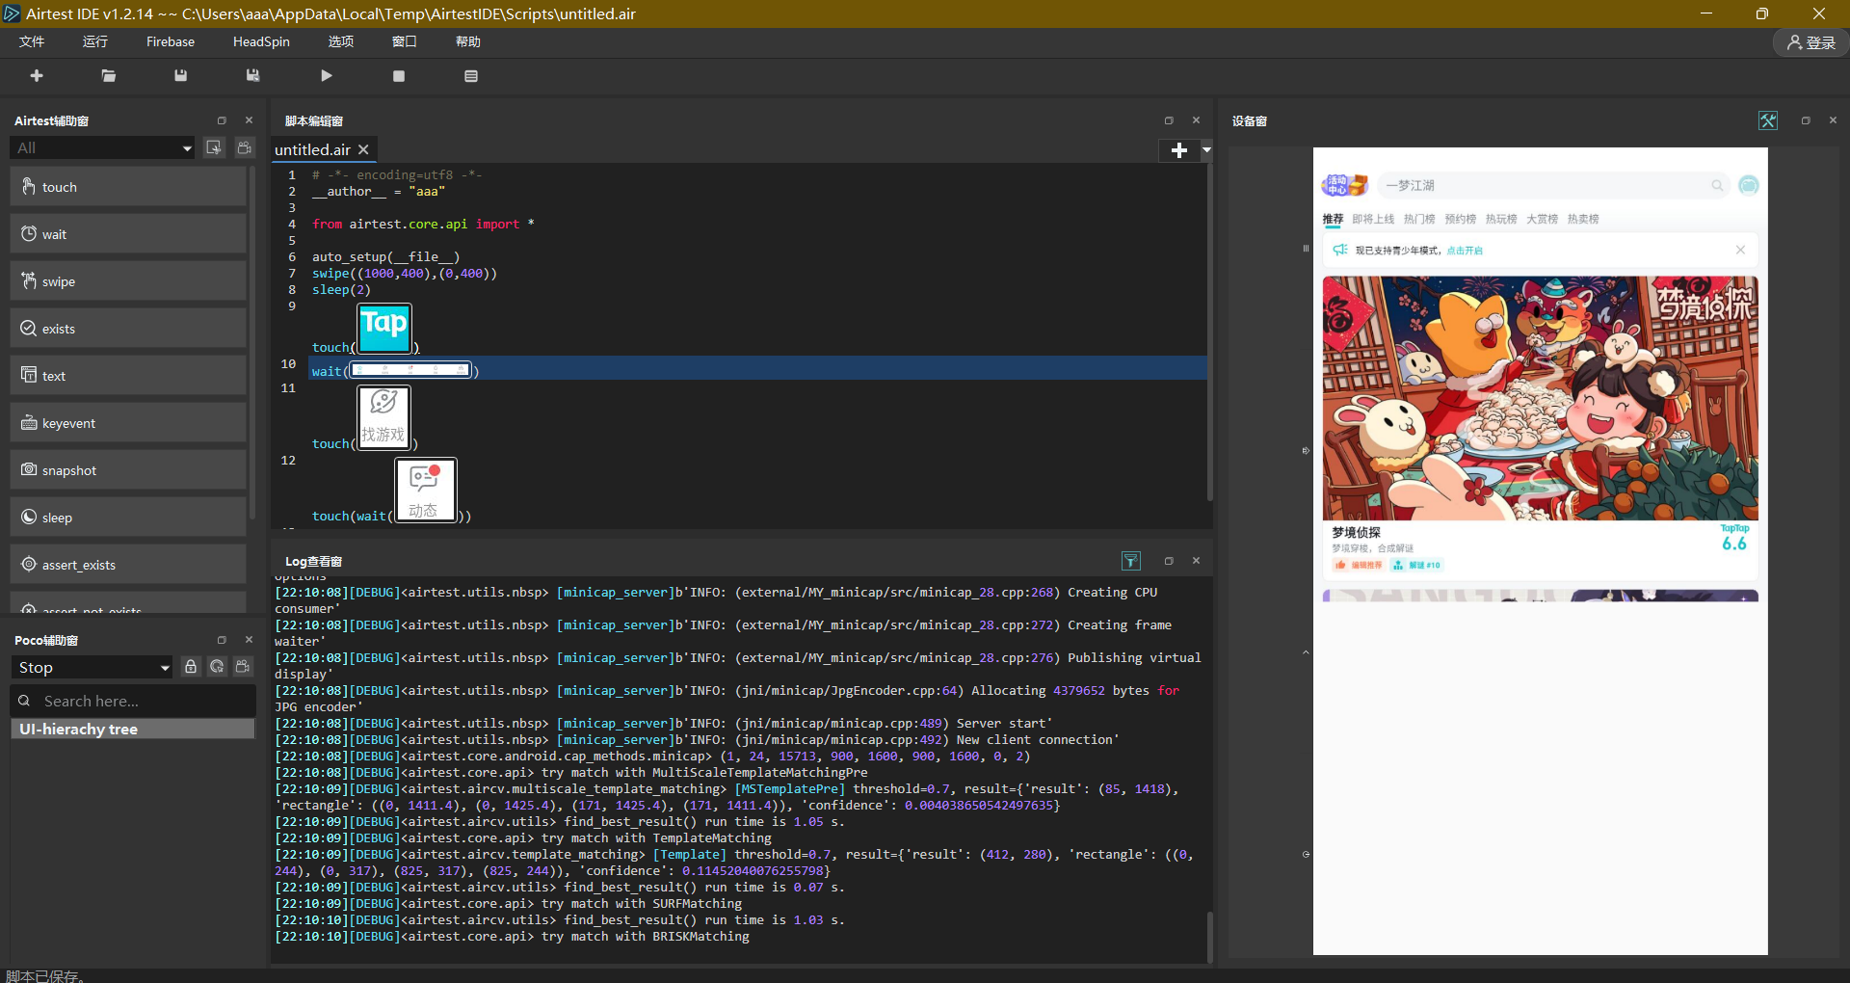Start Poco recording with camera icon
1850x983 pixels.
point(243,667)
